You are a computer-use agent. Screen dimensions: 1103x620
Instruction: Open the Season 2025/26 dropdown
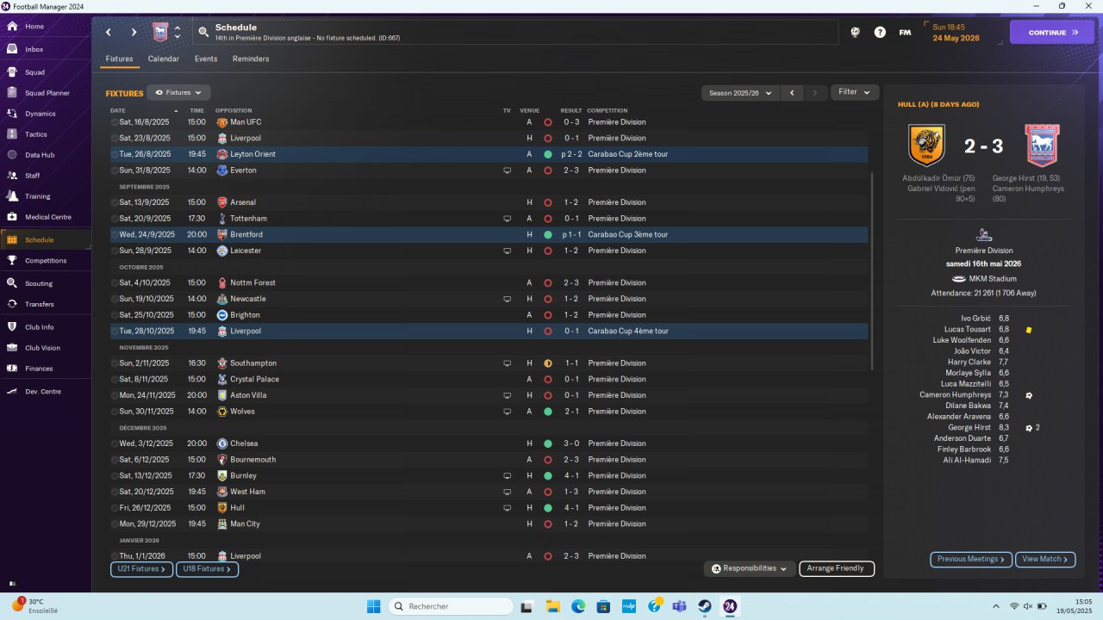click(x=740, y=92)
